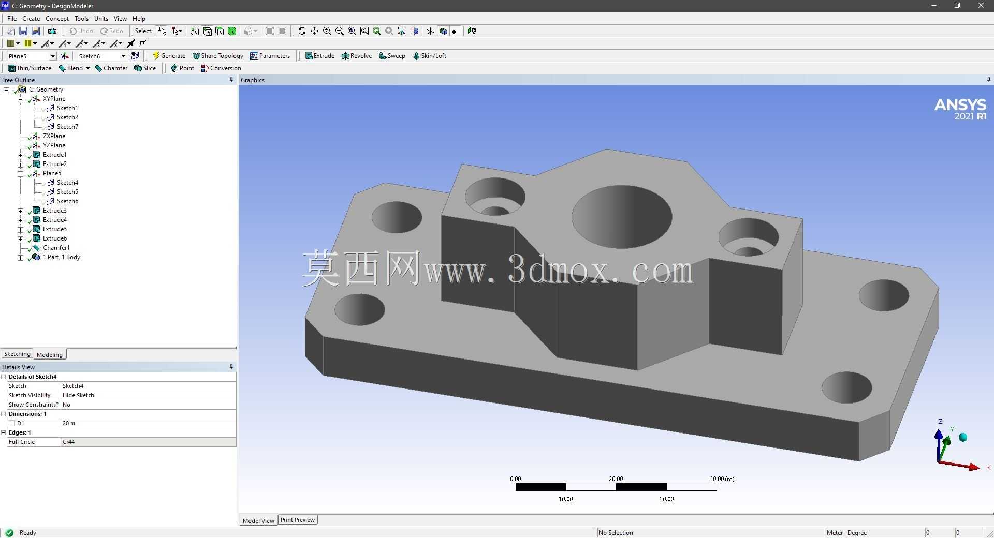Expand the Extrude3 tree node

click(x=21, y=211)
